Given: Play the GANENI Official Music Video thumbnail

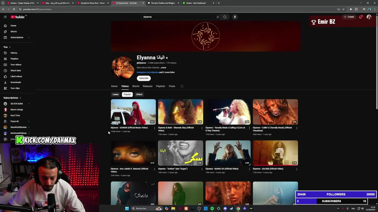Looking at the screenshot, I should (133, 112).
